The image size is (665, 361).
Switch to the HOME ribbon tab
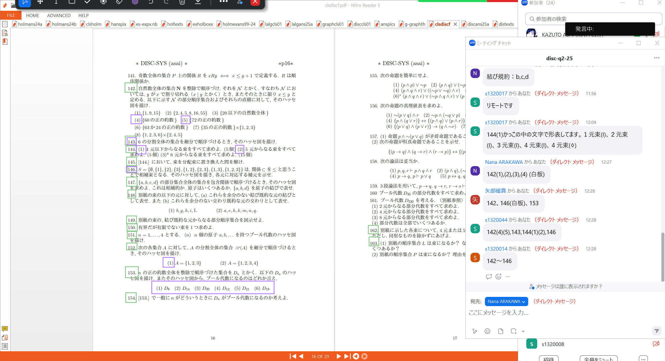pos(33,16)
